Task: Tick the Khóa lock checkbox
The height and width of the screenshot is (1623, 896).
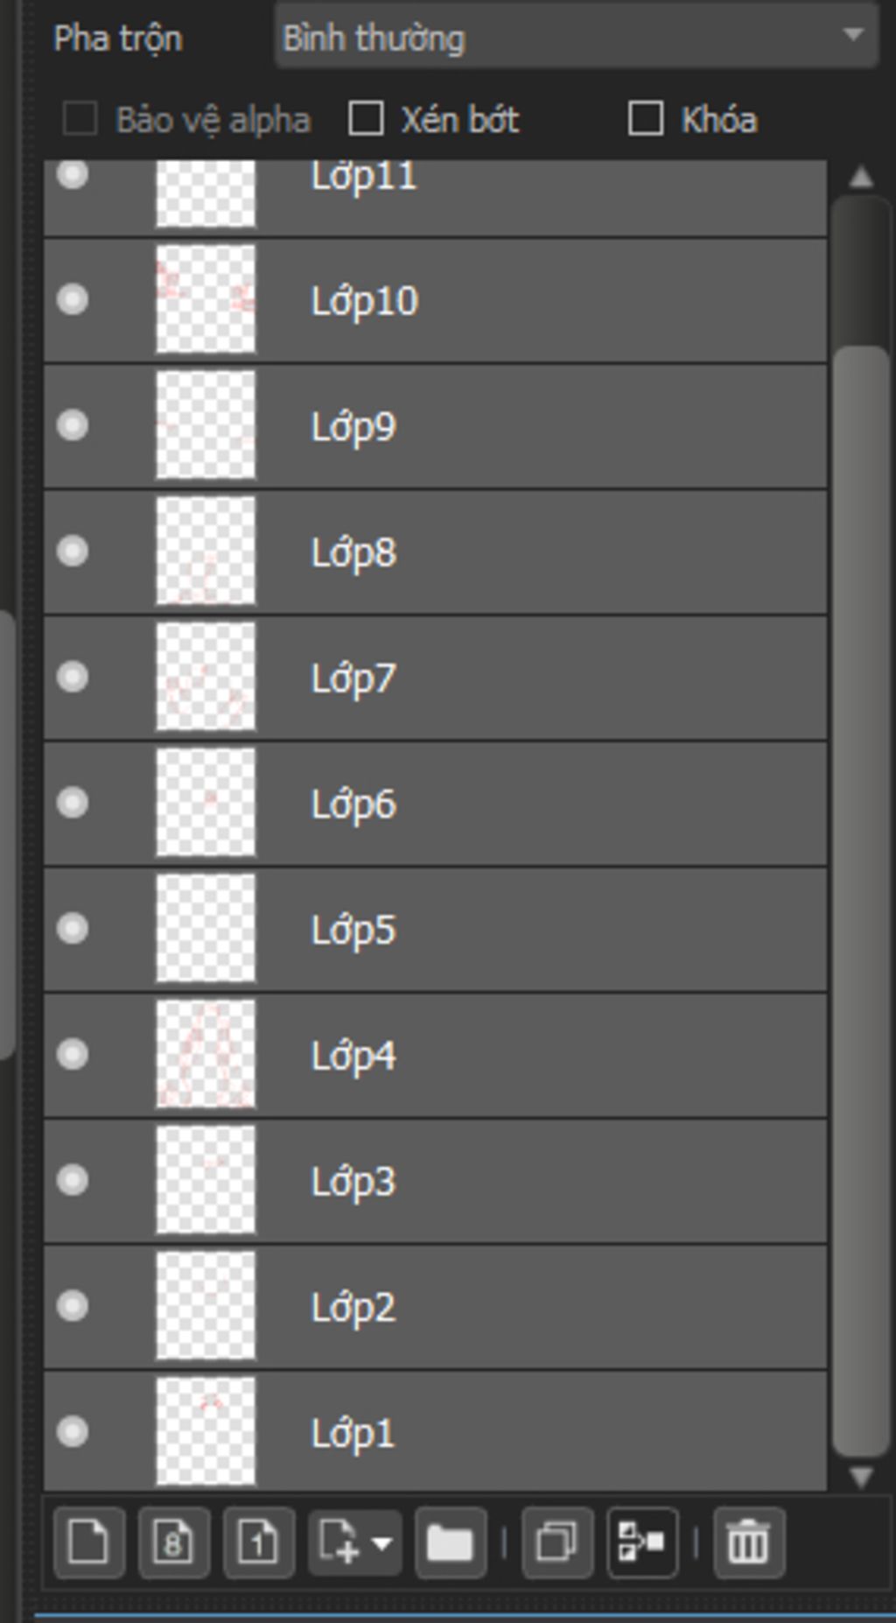Action: coord(646,119)
